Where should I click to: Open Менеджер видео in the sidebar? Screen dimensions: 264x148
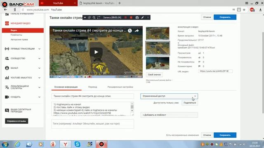[x=21, y=23]
